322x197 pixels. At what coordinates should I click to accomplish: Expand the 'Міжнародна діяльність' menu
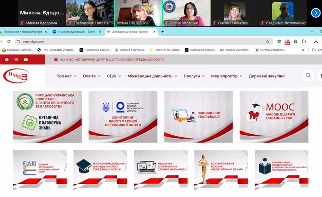(x=152, y=76)
